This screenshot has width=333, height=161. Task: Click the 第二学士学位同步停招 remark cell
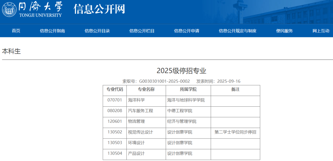pyautogui.click(x=235, y=132)
